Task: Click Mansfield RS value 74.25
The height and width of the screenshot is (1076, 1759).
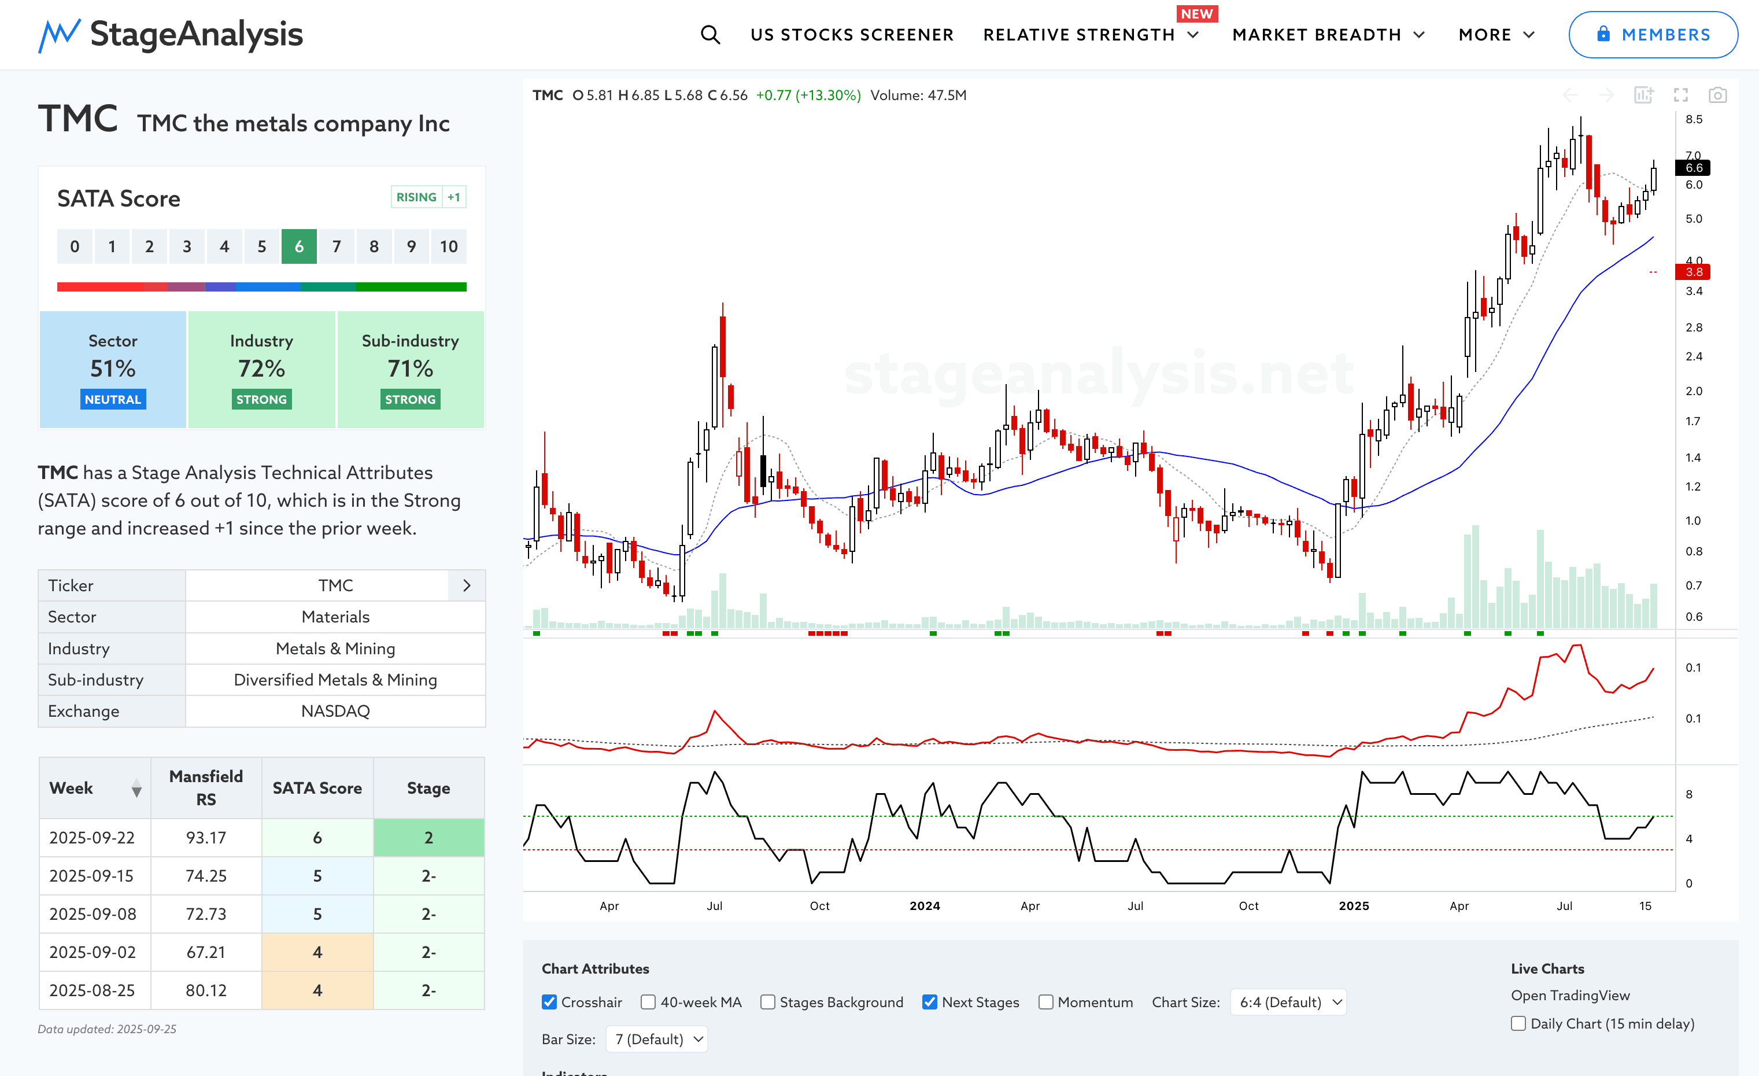Action: pos(206,876)
